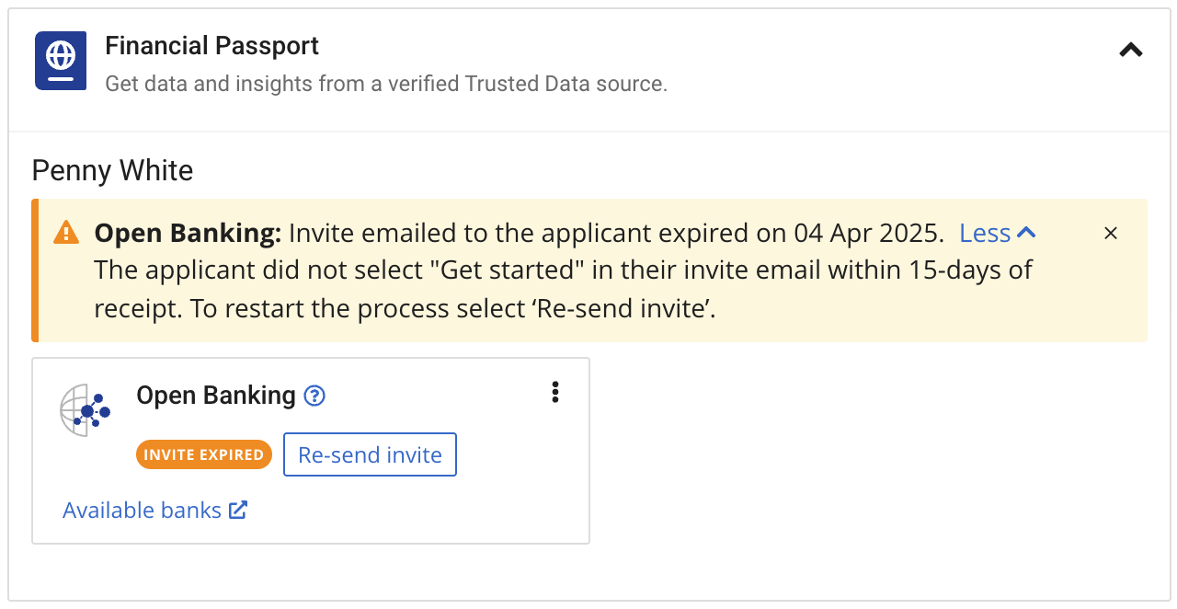Open the three-dot menu on Open Banking card
Image resolution: width=1177 pixels, height=609 pixels.
(555, 393)
